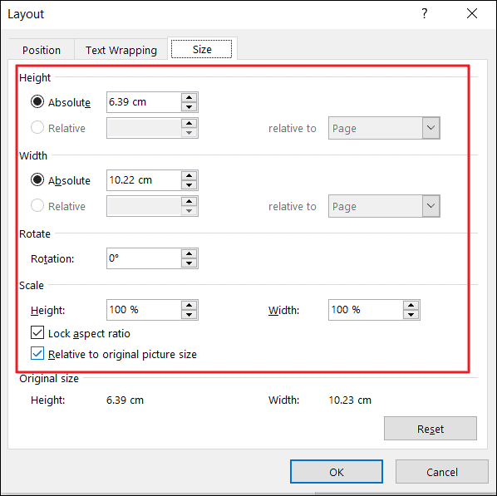
Task: Select the Width Absolute radio button
Action: [37, 179]
